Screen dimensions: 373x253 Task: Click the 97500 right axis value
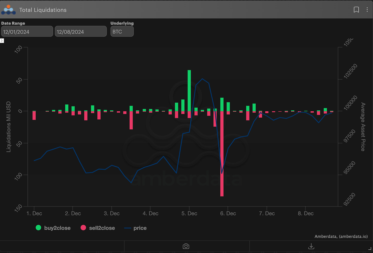coord(349,136)
